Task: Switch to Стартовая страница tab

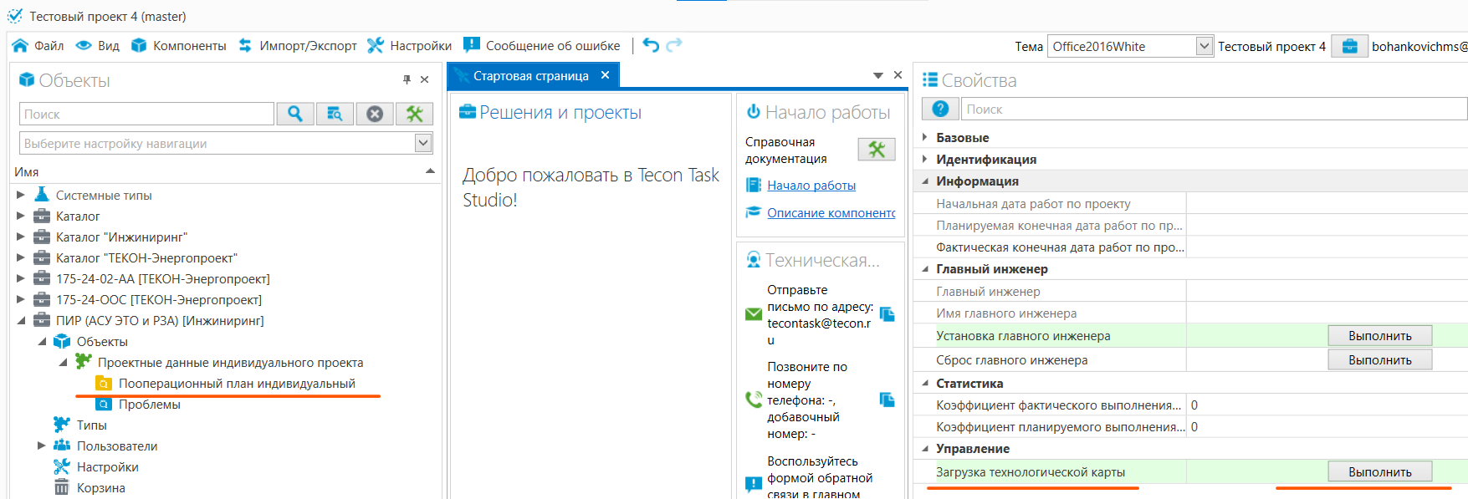Action: tap(530, 75)
